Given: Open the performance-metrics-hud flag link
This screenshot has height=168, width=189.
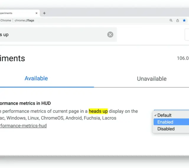Looking at the screenshot, I should coord(23,126).
